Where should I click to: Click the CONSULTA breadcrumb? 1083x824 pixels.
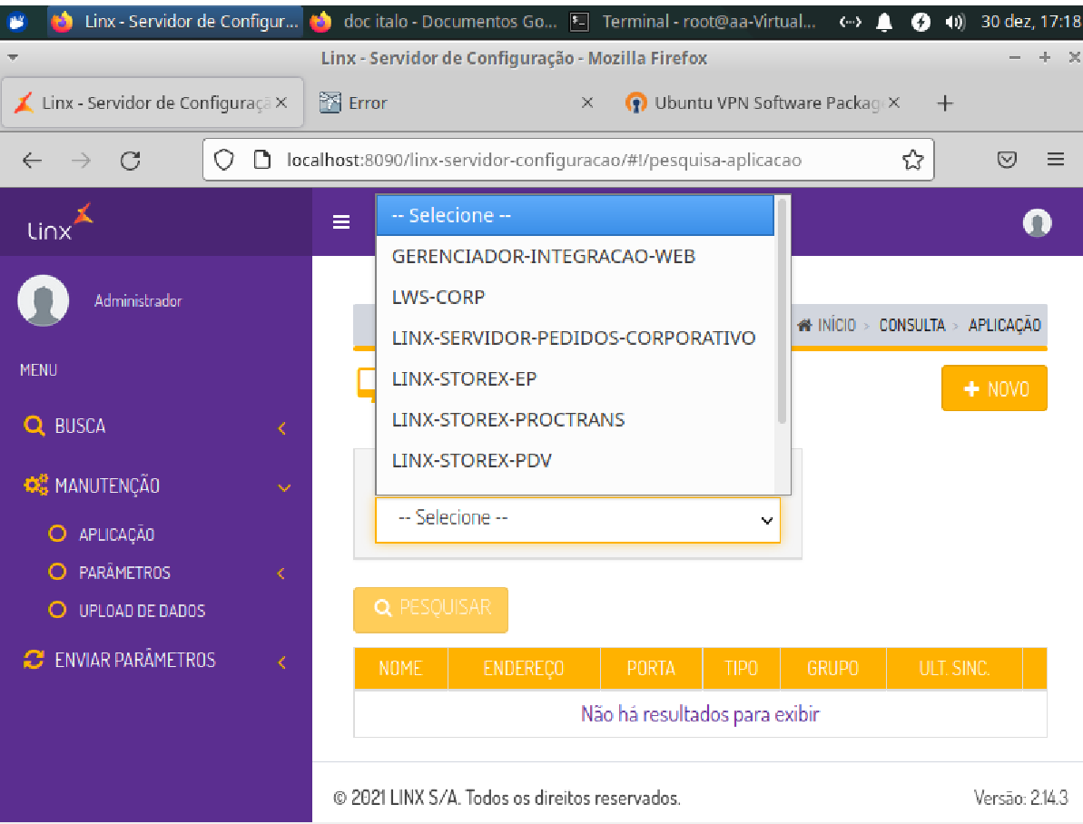point(911,325)
